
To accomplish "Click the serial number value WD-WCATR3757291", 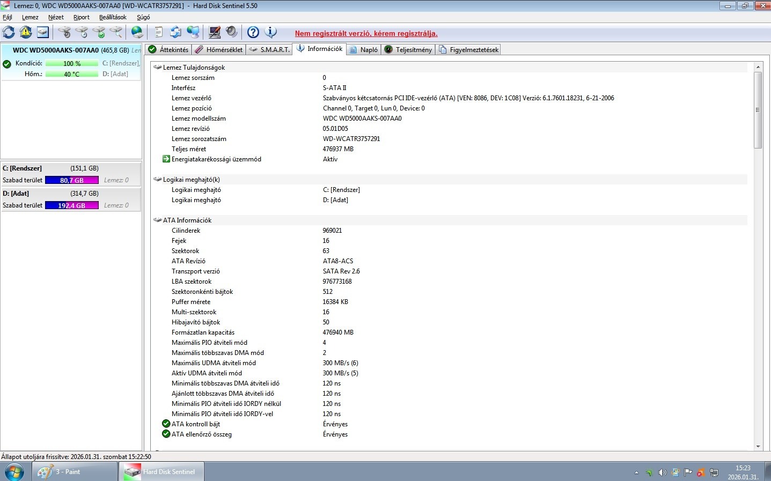I will click(x=351, y=138).
